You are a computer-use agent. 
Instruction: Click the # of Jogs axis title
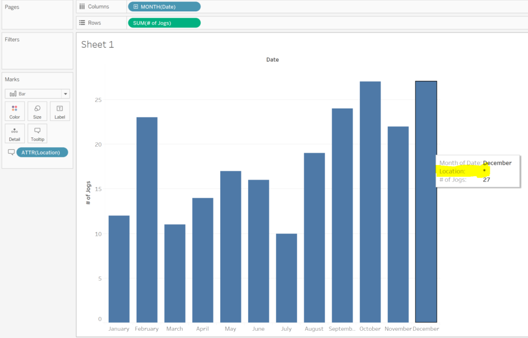89,193
